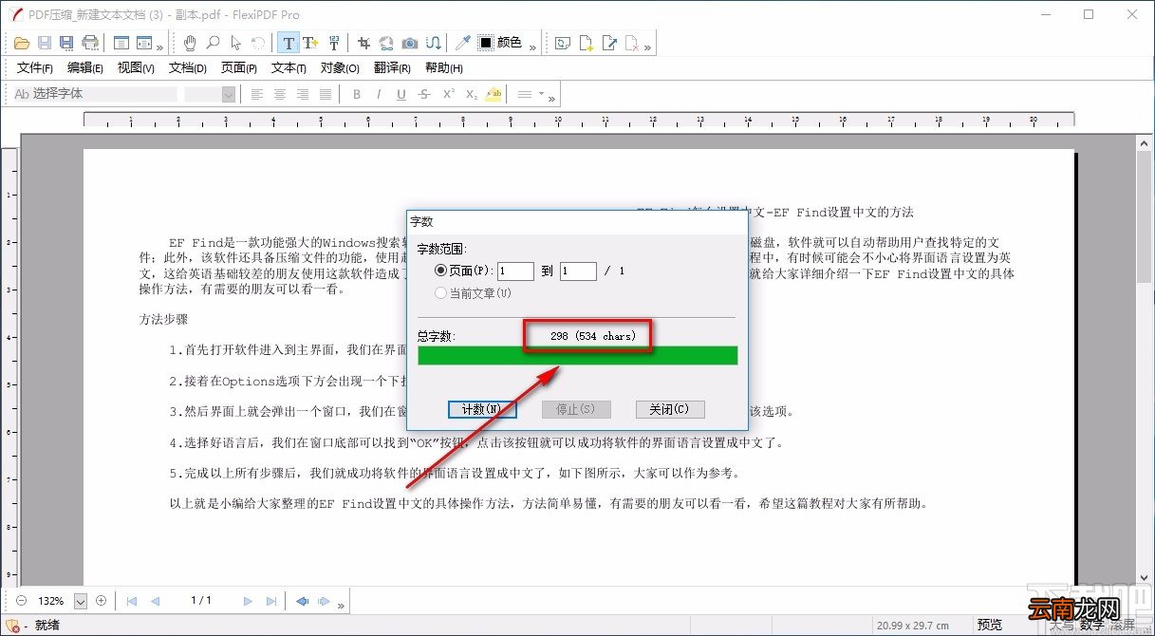Center-align the text
Viewport: 1155px width, 636px height.
[280, 94]
